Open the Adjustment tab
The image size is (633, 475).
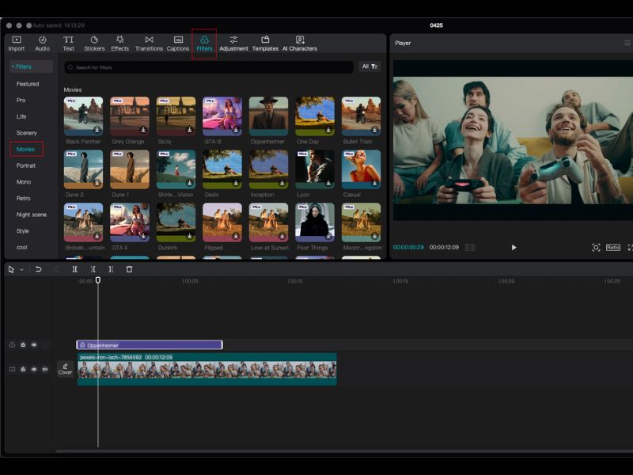pyautogui.click(x=233, y=44)
